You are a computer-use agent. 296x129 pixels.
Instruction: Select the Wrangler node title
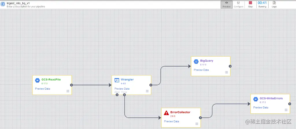(127, 80)
